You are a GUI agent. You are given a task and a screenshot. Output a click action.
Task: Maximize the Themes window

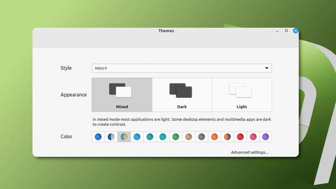(286, 31)
